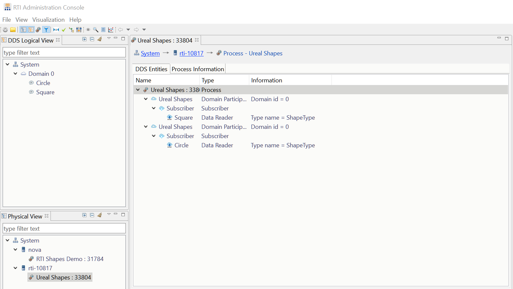Click the broom icon in Physical View

point(100,215)
